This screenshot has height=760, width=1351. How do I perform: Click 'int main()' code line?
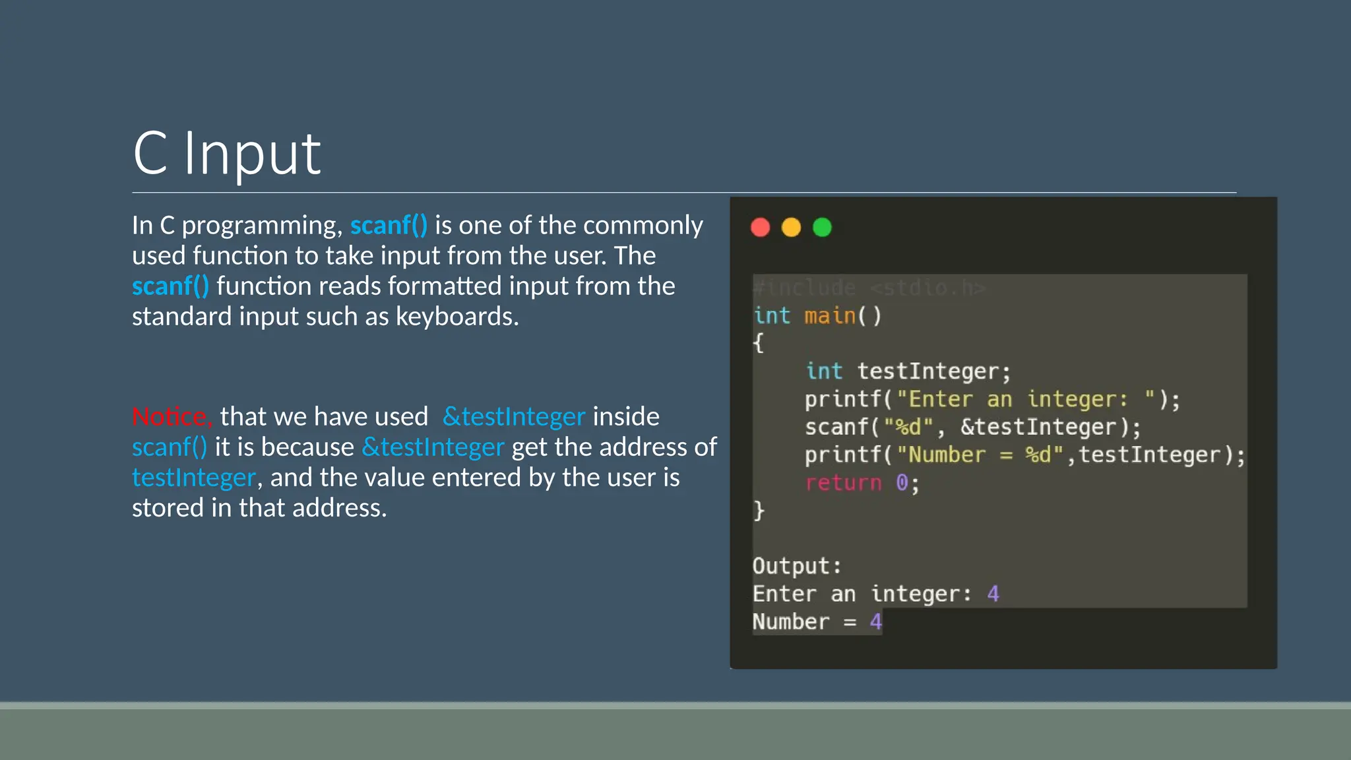click(x=817, y=316)
